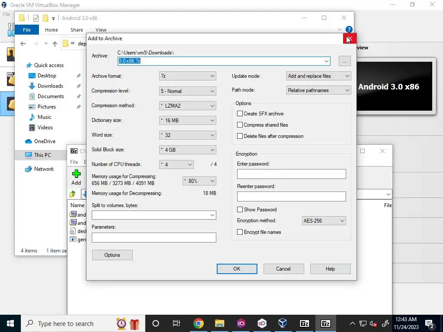This screenshot has height=332, width=443.
Task: Open Word size dropdown
Action: 188,135
